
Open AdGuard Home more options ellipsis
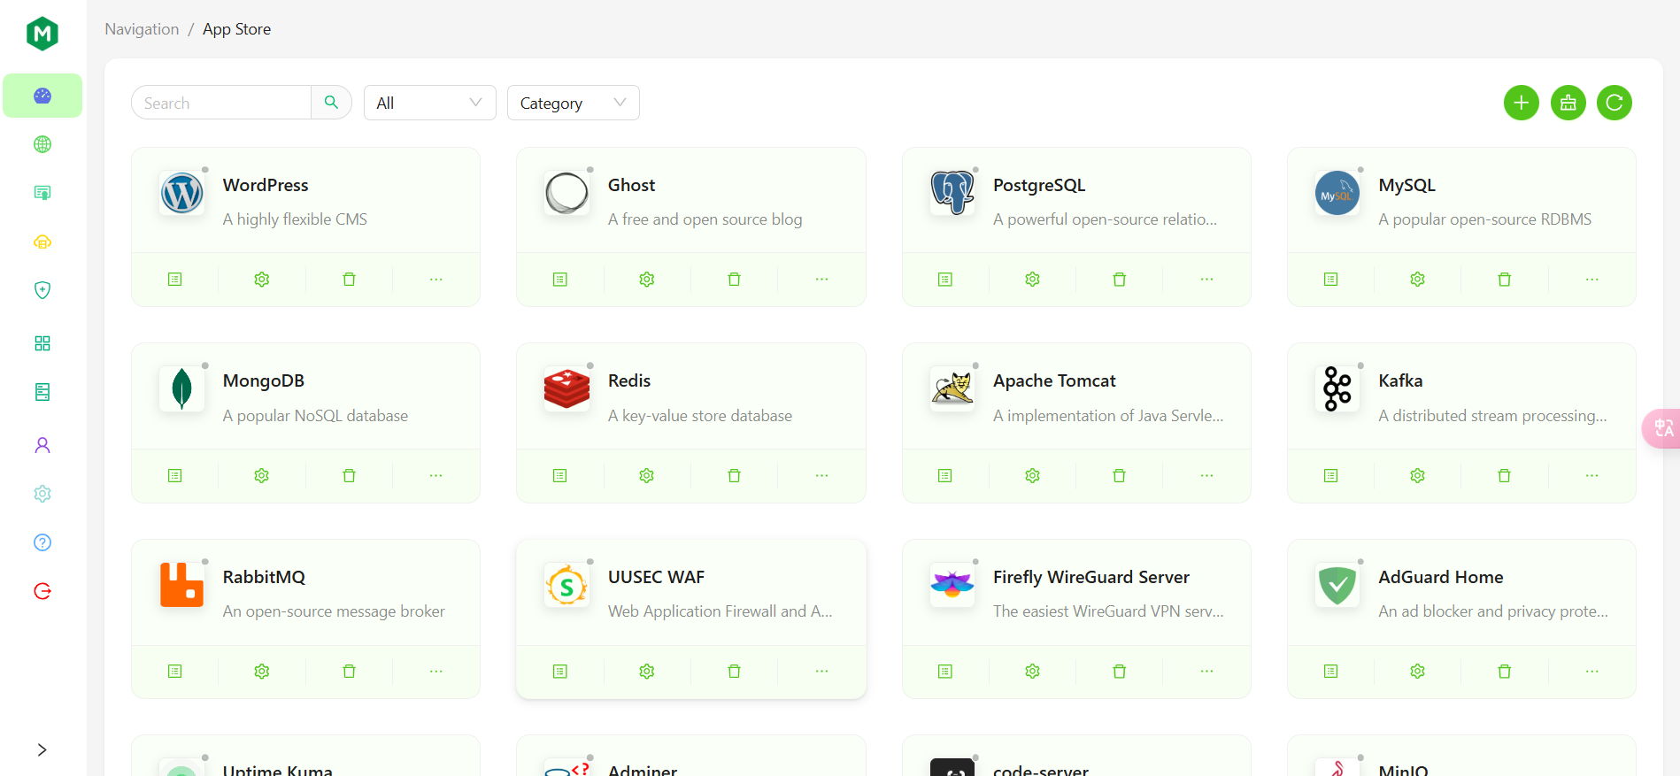coord(1591,672)
